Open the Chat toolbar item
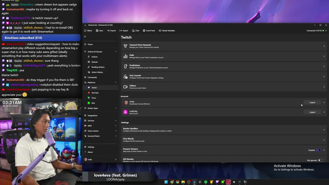 135,31
